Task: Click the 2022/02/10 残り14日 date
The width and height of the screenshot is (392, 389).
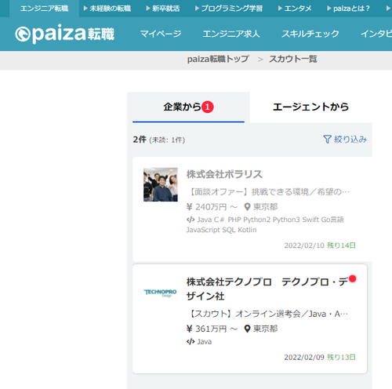Action: [320, 245]
